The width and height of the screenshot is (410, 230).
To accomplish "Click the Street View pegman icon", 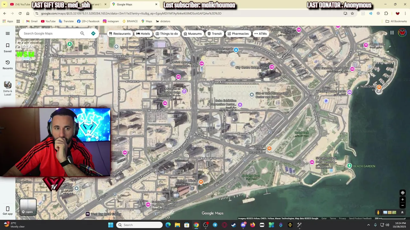I will point(378,212).
